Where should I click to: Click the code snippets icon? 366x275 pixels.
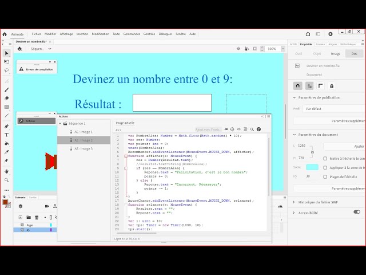(239, 129)
